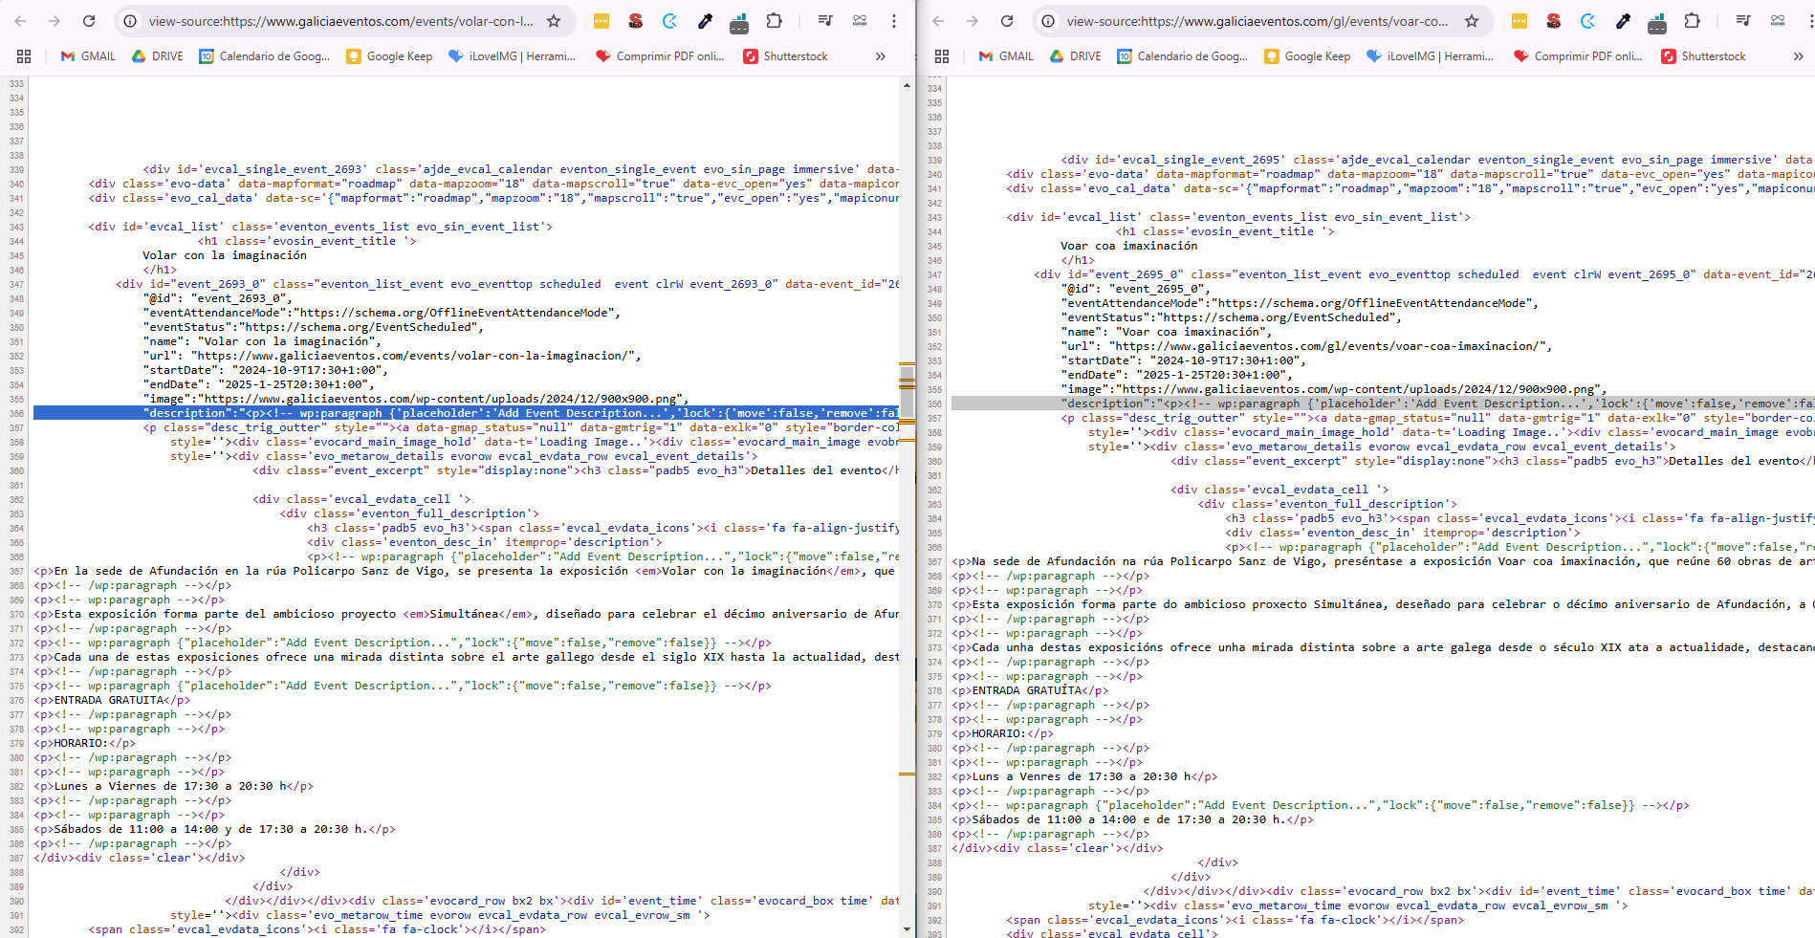Click "ENTRADA GRATUITA" line in left source
The image size is (1815, 938).
coord(112,700)
